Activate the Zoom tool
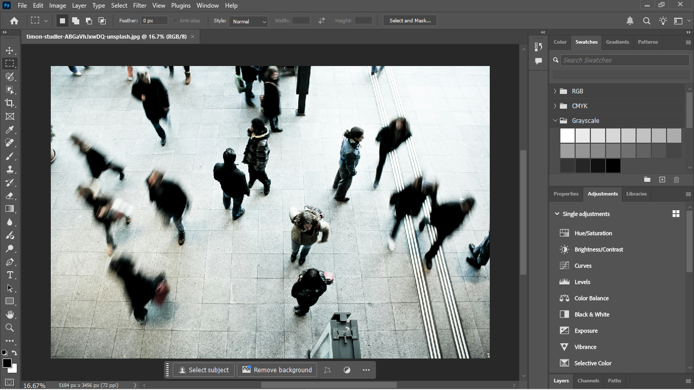The width and height of the screenshot is (694, 390). tap(10, 328)
